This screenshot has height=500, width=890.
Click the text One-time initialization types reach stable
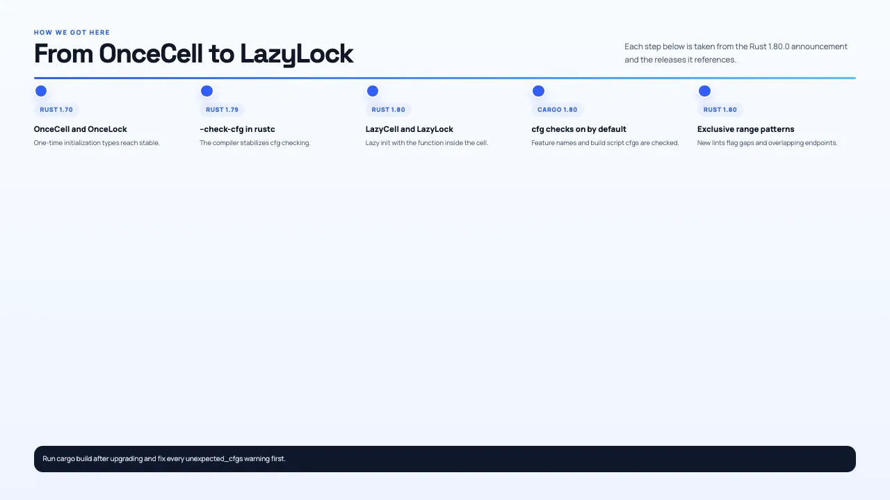click(97, 143)
